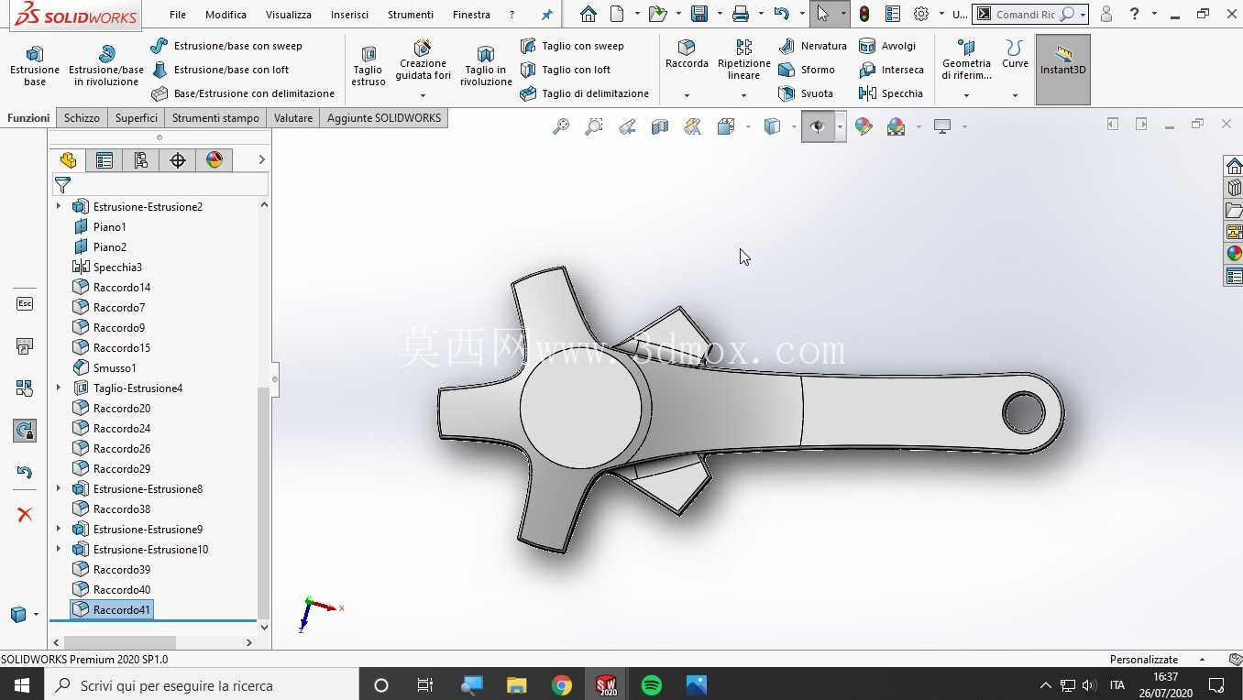Choose Estrusione/base con loft
The image size is (1243, 700).
point(219,70)
